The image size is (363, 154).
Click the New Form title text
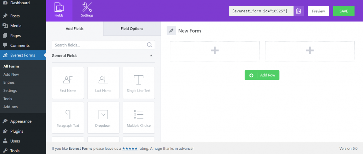point(190,31)
